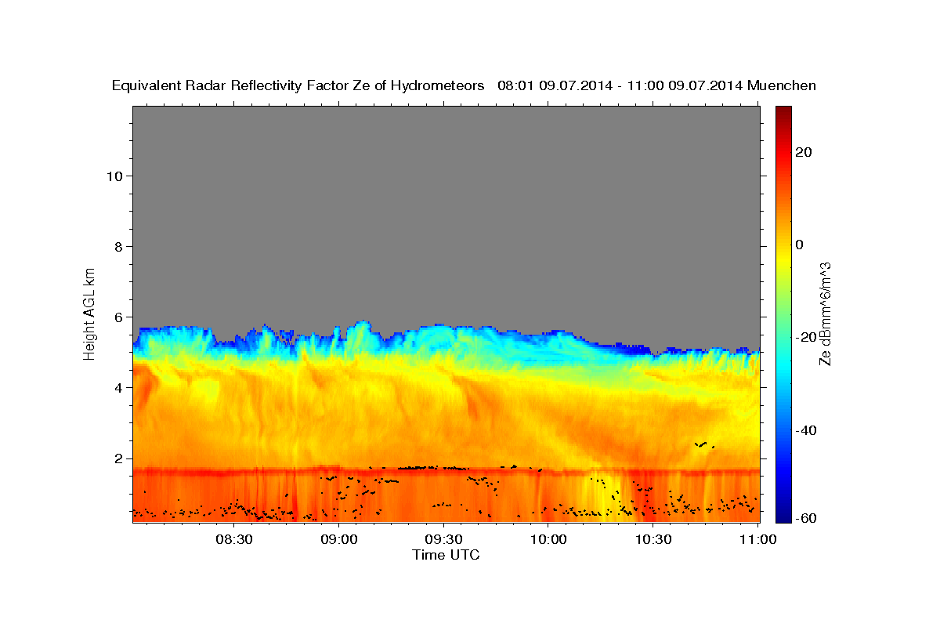
Task: Click the height axis value 10
Action: (114, 176)
